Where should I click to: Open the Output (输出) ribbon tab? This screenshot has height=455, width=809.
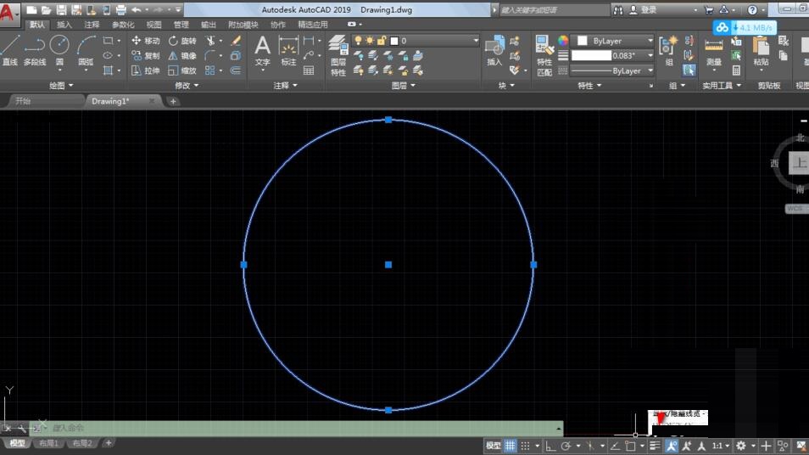pos(209,25)
